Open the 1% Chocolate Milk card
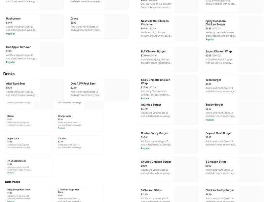 pos(29,167)
